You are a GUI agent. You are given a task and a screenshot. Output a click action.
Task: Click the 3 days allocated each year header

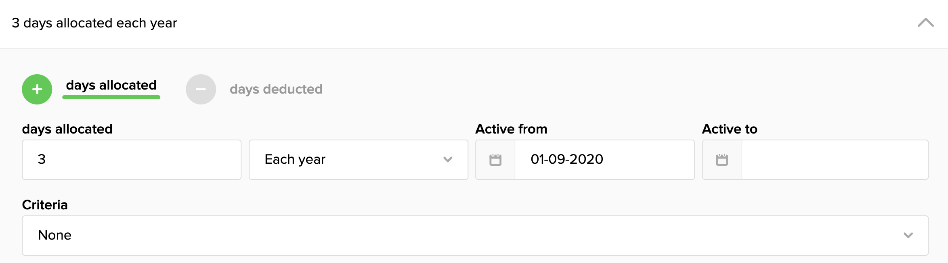[94, 23]
